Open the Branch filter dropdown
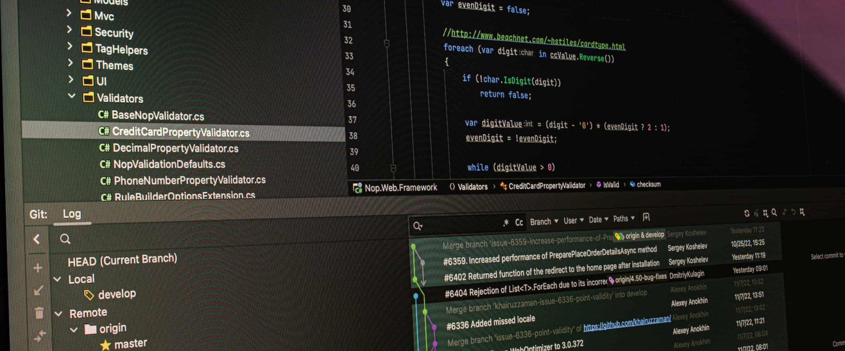Viewport: 845px width, 351px height. click(544, 222)
